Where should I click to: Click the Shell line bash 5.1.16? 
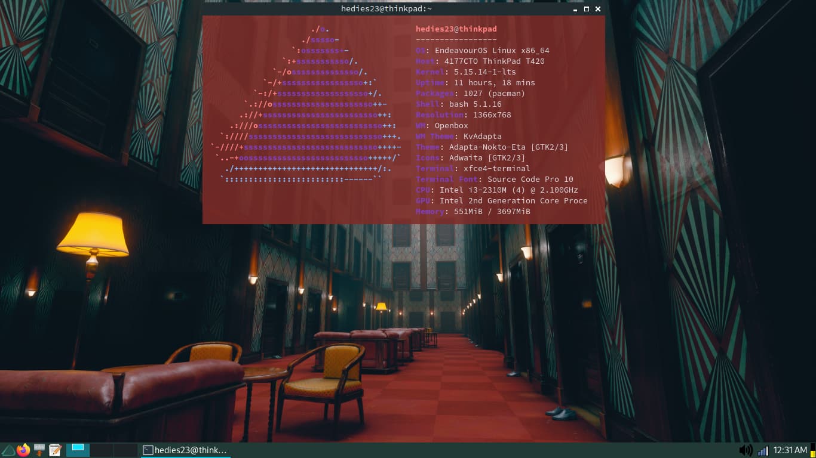pyautogui.click(x=459, y=104)
